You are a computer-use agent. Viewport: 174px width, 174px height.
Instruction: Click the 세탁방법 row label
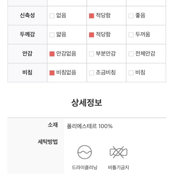[x=48, y=142]
